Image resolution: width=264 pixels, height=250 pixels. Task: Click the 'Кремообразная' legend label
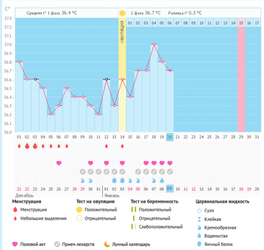point(220,228)
